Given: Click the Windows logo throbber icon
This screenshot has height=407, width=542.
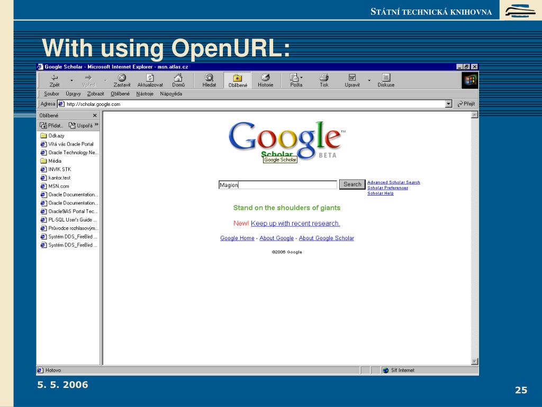Looking at the screenshot, I should tap(470, 81).
